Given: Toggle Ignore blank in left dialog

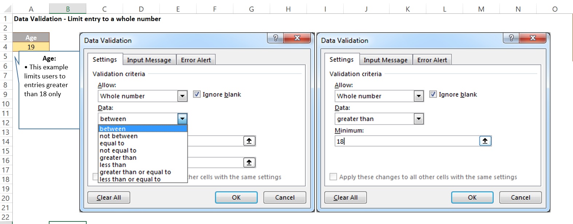Looking at the screenshot, I should [x=197, y=94].
